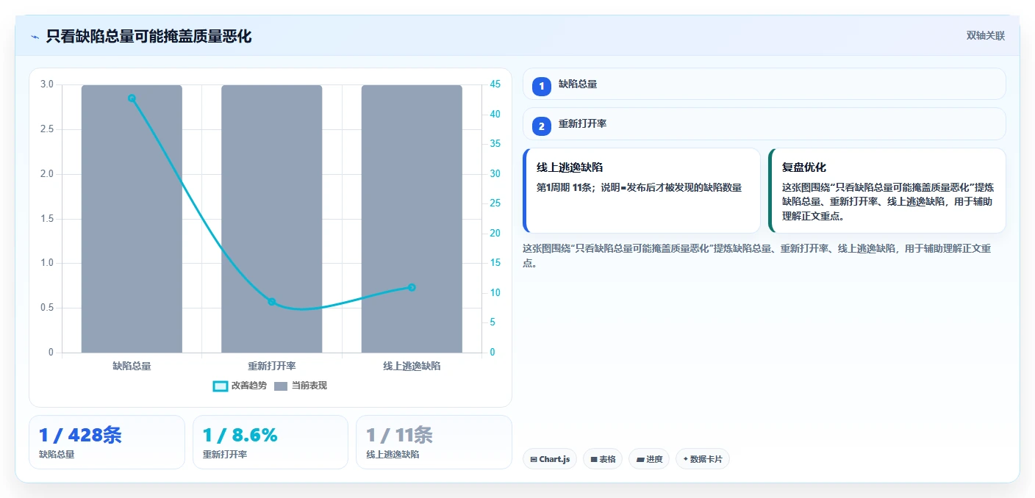Click the x-axis label 重新打开率
Screen dimensions: 1035x498
pyautogui.click(x=271, y=365)
